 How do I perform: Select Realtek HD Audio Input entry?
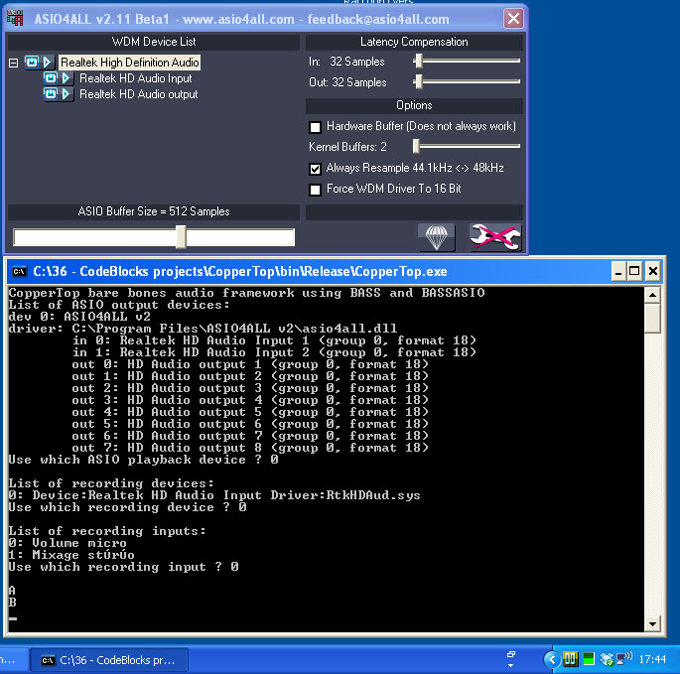[x=135, y=78]
